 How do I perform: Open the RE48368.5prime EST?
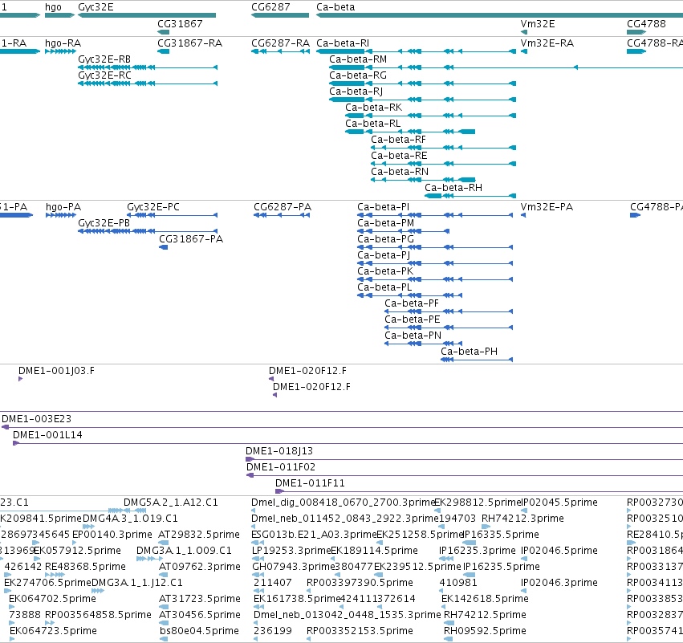[x=85, y=567]
